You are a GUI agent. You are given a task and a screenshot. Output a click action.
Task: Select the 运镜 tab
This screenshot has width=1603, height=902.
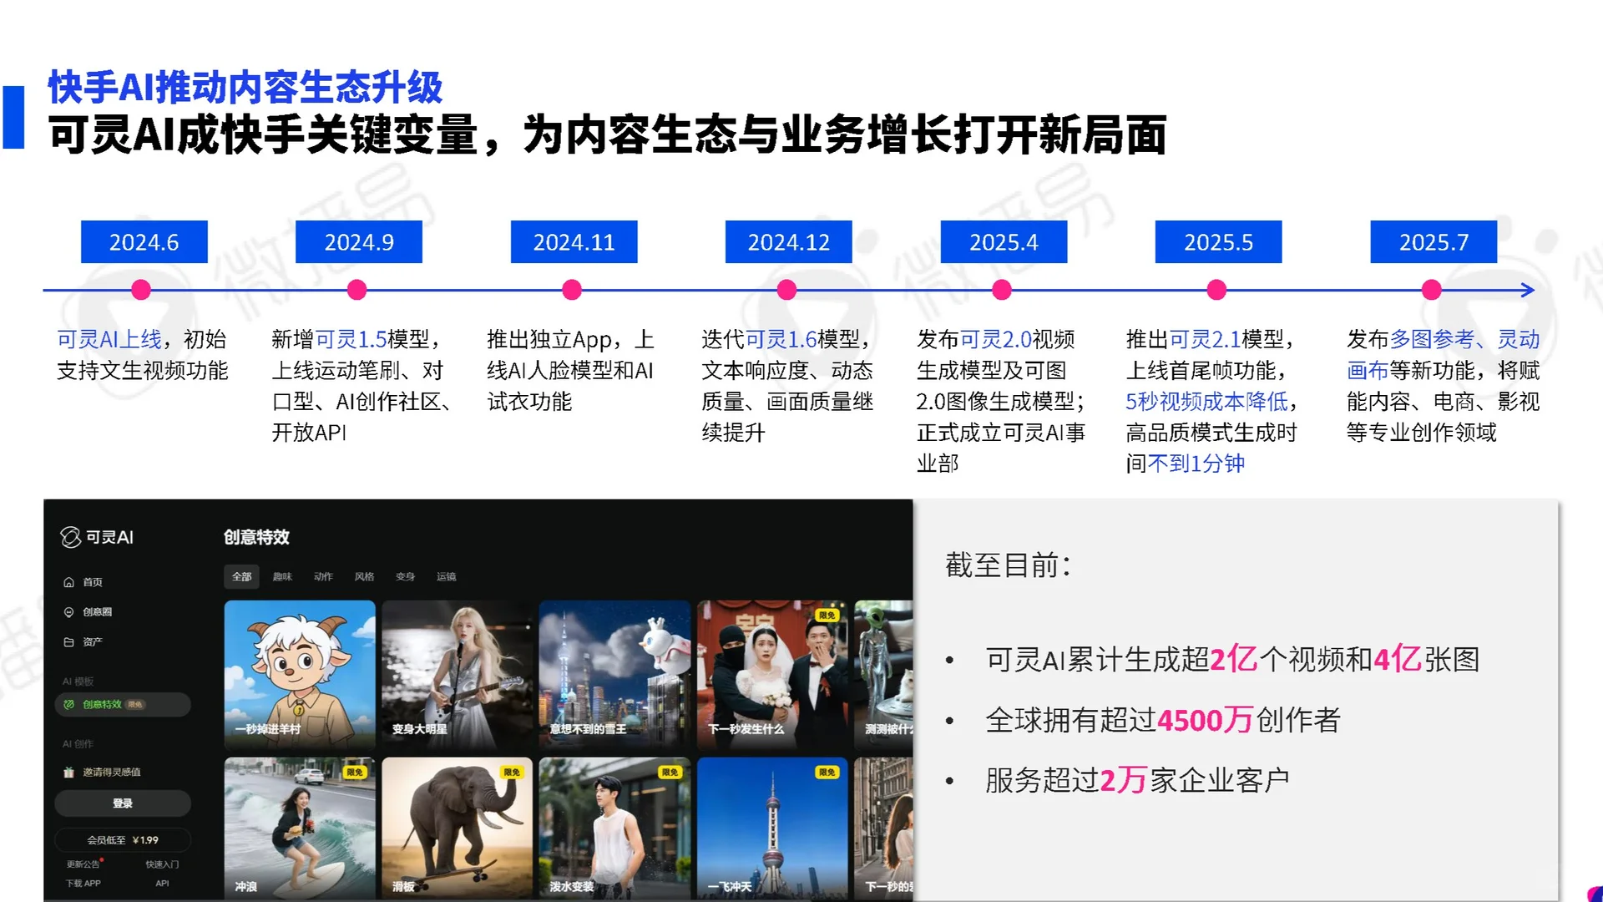447,576
